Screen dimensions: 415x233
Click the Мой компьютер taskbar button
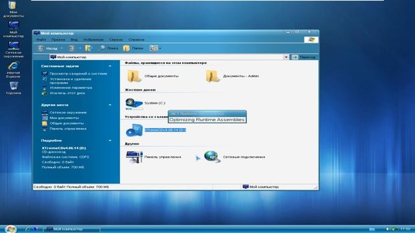(73, 229)
